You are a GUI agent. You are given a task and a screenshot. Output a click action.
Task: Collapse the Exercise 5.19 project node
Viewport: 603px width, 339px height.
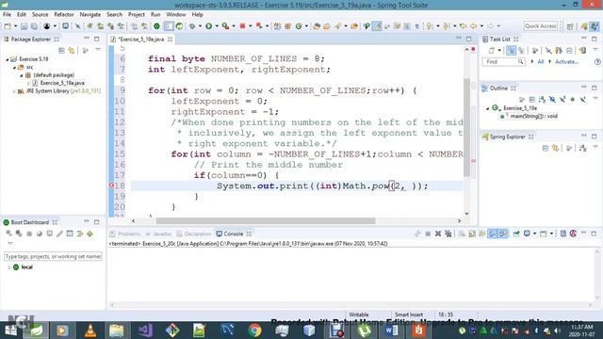7,59
